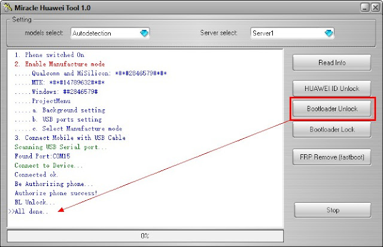The image size is (383, 247).
Task: Click the 'Server select:' label
Action: point(218,33)
